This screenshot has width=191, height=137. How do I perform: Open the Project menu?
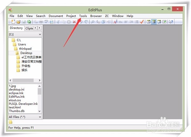71,16
